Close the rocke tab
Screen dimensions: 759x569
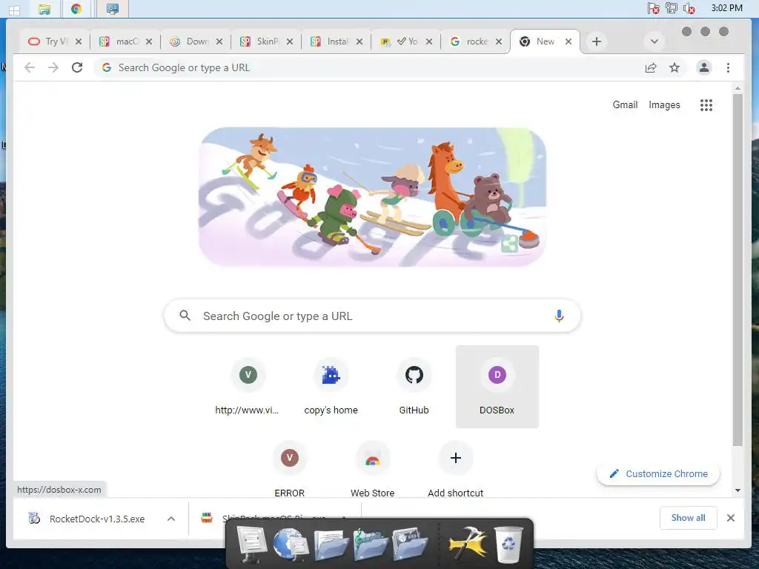[499, 41]
